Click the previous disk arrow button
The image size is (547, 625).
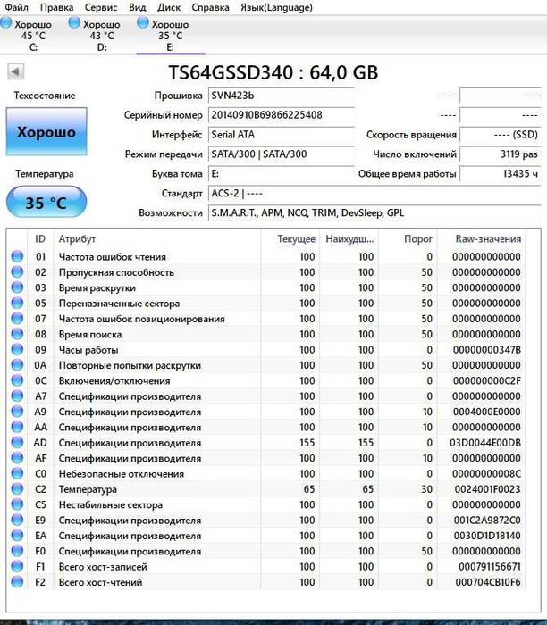pos(15,71)
